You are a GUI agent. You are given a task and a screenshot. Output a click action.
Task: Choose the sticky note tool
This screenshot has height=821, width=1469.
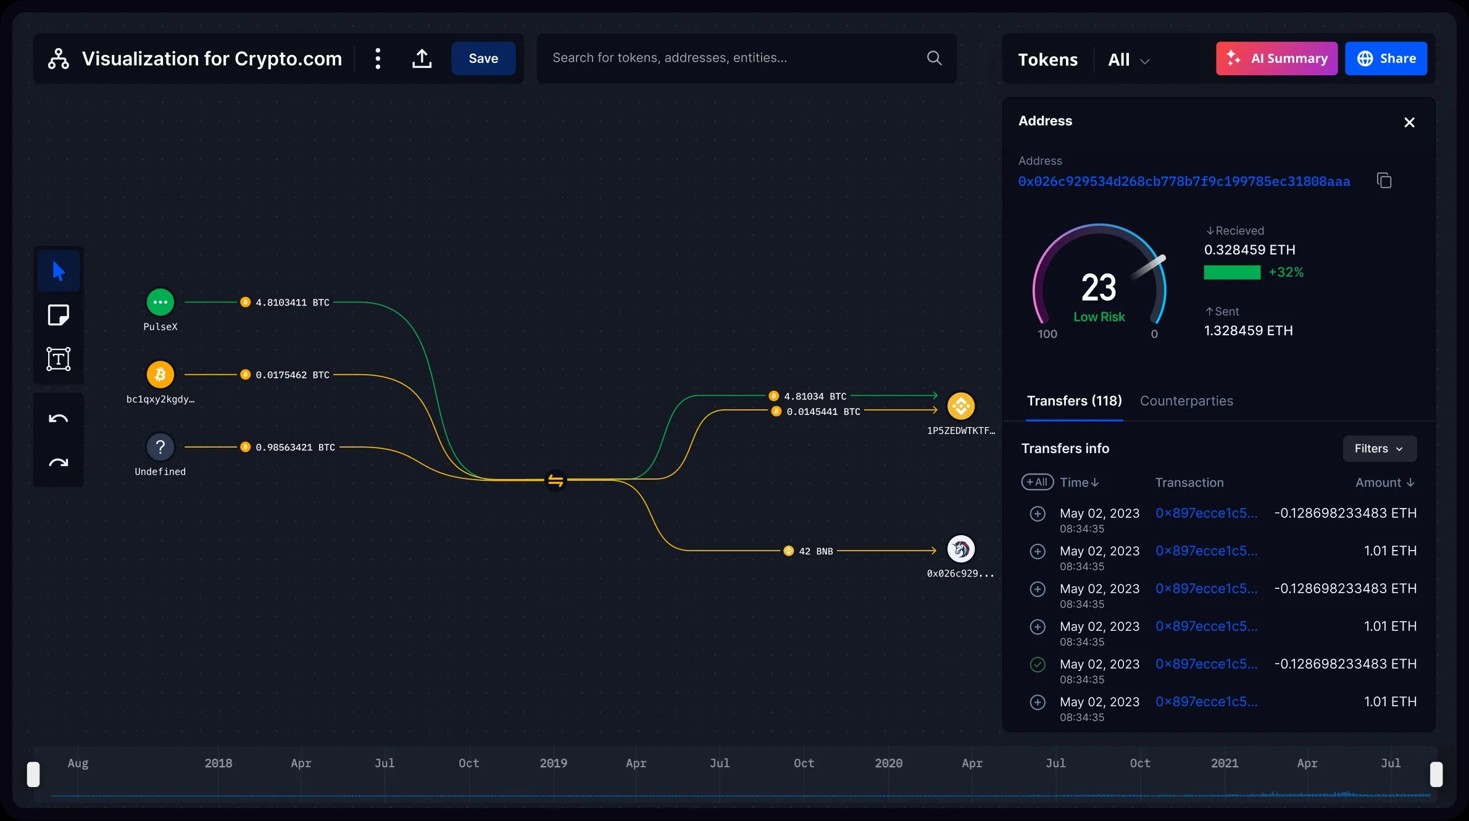59,315
